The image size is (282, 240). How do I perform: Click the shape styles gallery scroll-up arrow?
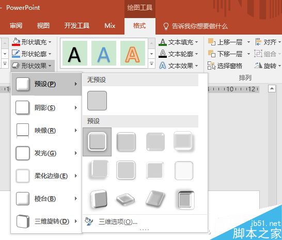point(5,43)
